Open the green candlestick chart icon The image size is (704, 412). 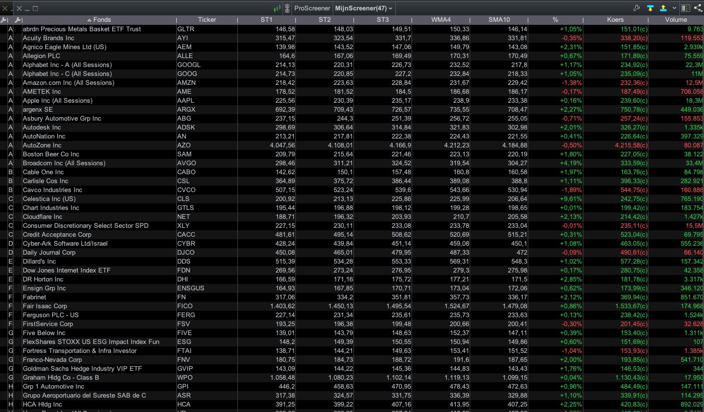click(x=277, y=8)
